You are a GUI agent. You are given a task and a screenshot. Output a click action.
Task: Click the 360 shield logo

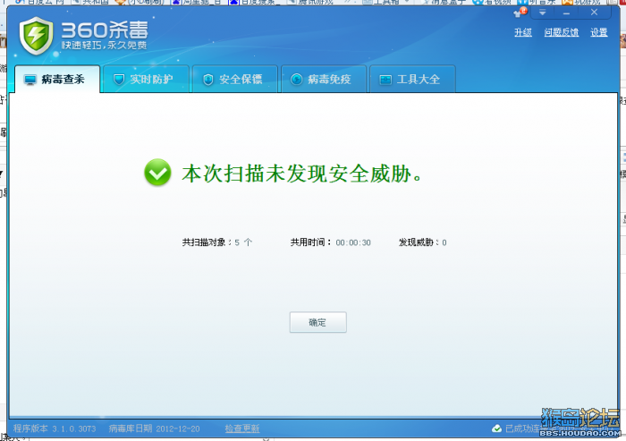click(37, 36)
